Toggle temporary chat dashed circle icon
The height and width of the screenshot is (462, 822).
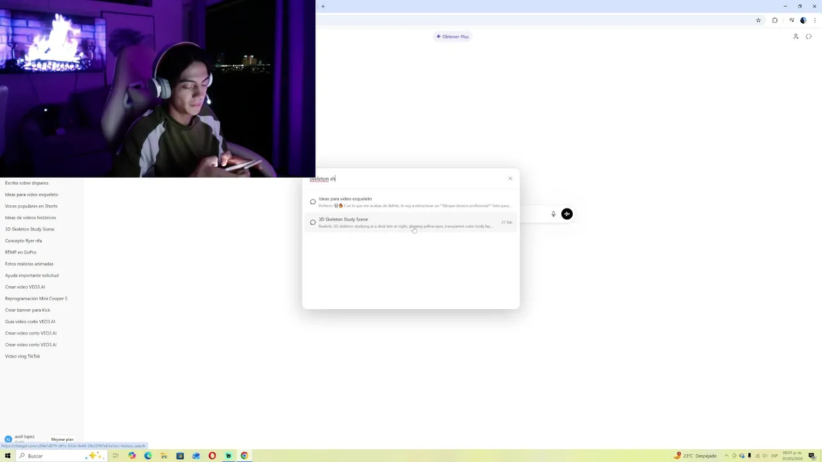[809, 37]
